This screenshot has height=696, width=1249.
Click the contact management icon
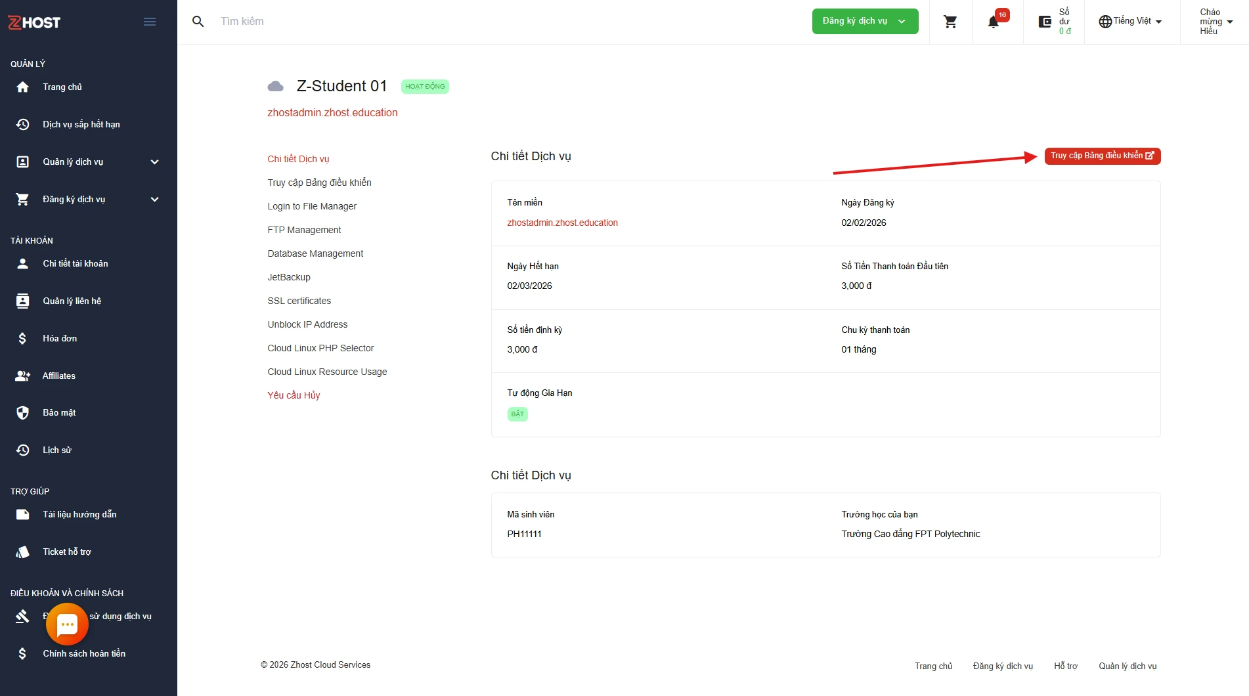point(23,301)
